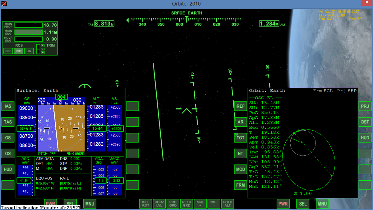373x210 pixels.
Task: Click 'MJD 54343.6588' info text
Action: pos(332,15)
